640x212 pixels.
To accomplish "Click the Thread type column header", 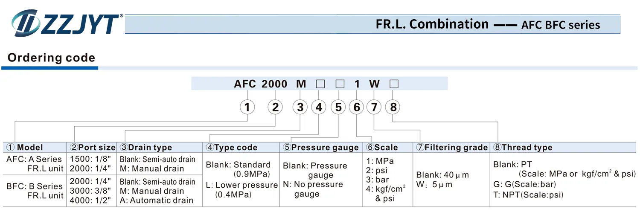I will pyautogui.click(x=523, y=148).
